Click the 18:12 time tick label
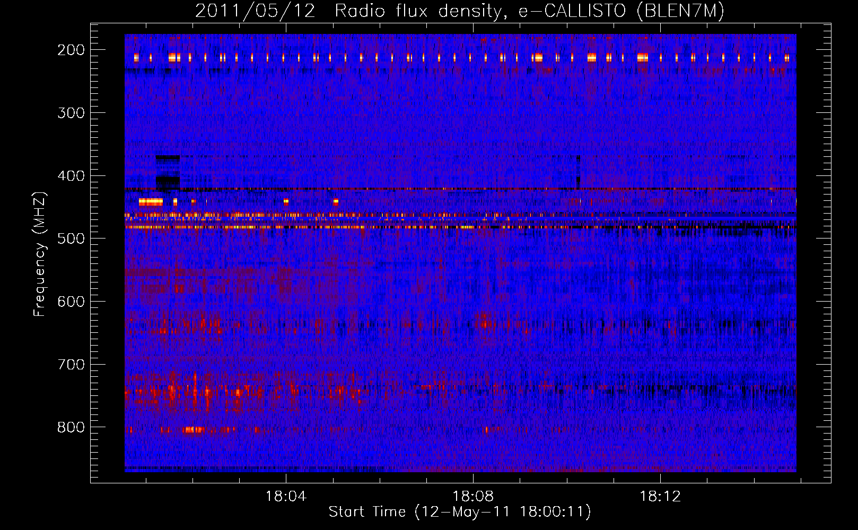 (x=660, y=497)
